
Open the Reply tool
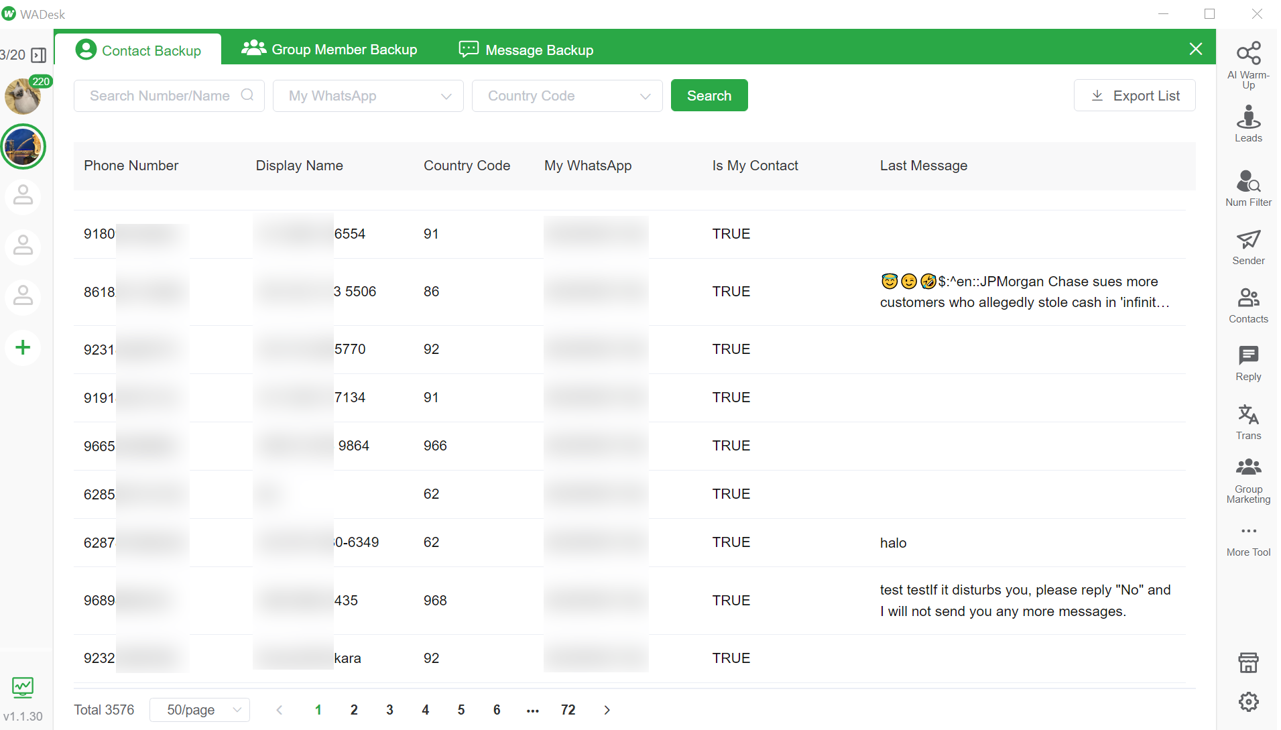click(x=1247, y=362)
